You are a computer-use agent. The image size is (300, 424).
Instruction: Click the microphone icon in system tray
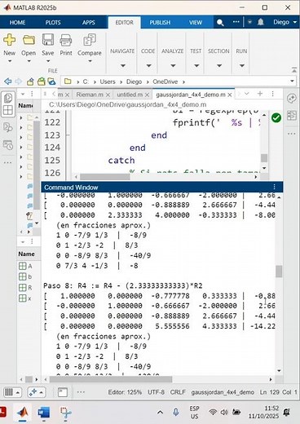point(176,413)
